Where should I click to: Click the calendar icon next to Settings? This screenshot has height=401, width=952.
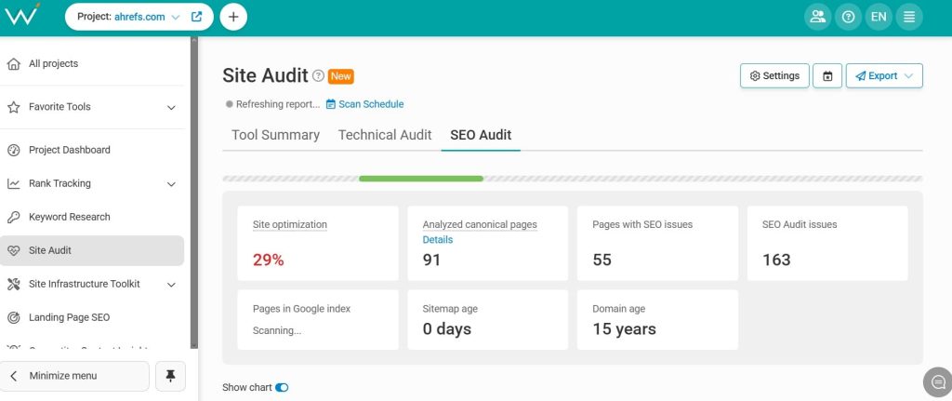(x=826, y=76)
